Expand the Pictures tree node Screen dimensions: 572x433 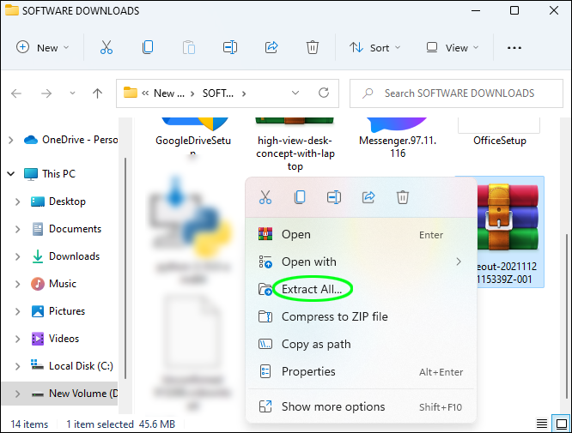[x=17, y=311]
